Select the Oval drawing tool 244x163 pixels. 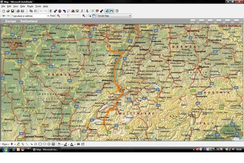(45, 144)
